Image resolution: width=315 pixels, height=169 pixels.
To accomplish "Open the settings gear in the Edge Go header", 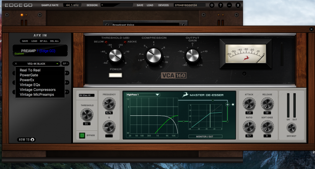I will tap(212, 5).
